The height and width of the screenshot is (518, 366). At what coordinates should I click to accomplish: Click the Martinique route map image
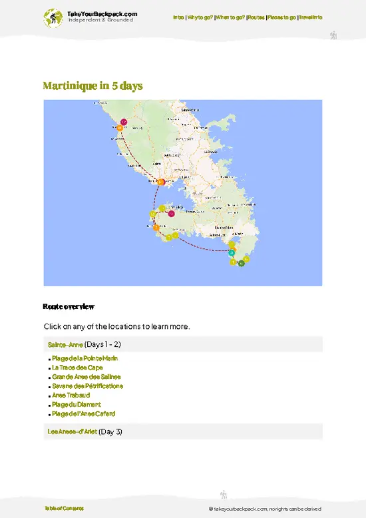[x=183, y=193]
